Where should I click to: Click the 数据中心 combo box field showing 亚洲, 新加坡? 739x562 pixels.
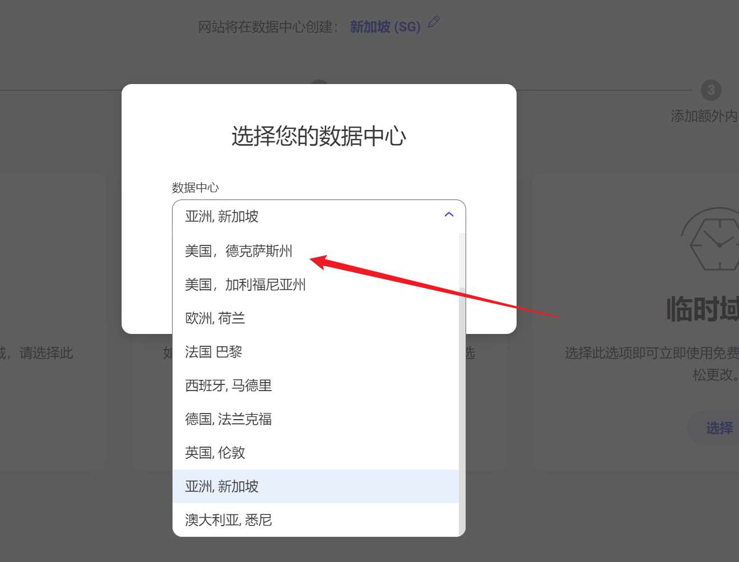(x=308, y=216)
